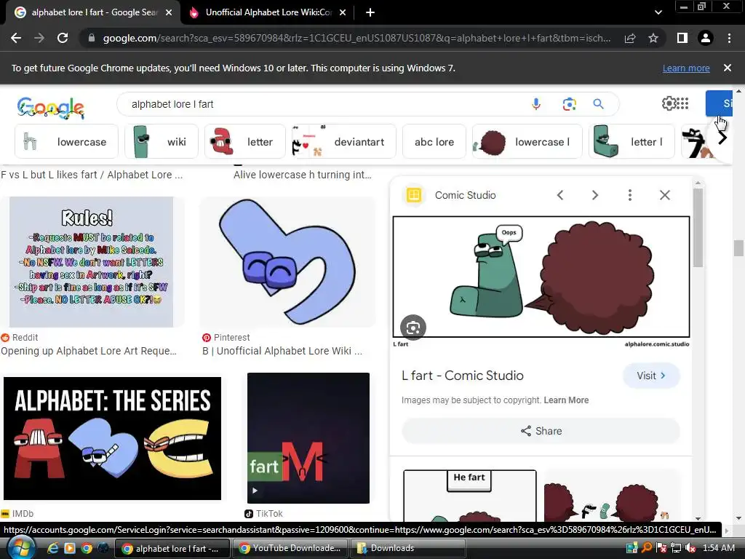745x559 pixels.
Task: Switch to the Unofficial Alphabet Lore Wiki tab
Action: click(x=268, y=12)
